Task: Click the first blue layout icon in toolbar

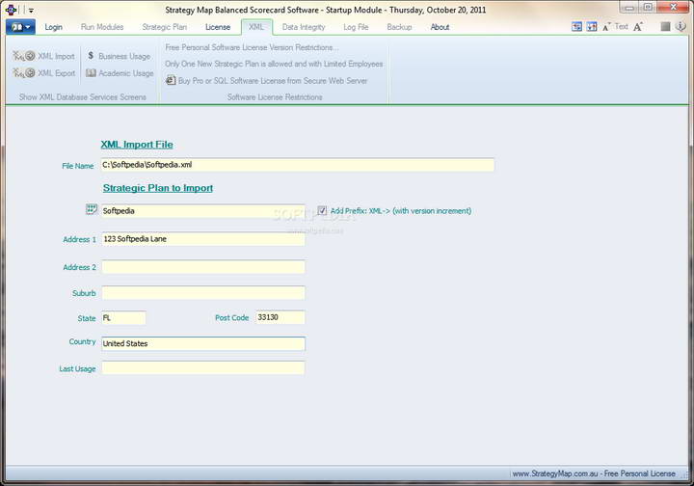Action: [576, 27]
